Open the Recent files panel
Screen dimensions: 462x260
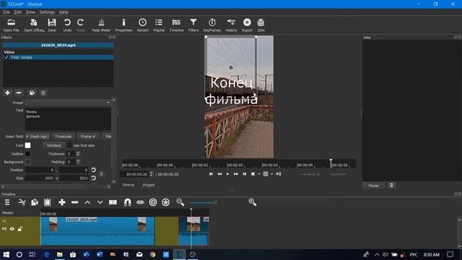[x=143, y=25]
